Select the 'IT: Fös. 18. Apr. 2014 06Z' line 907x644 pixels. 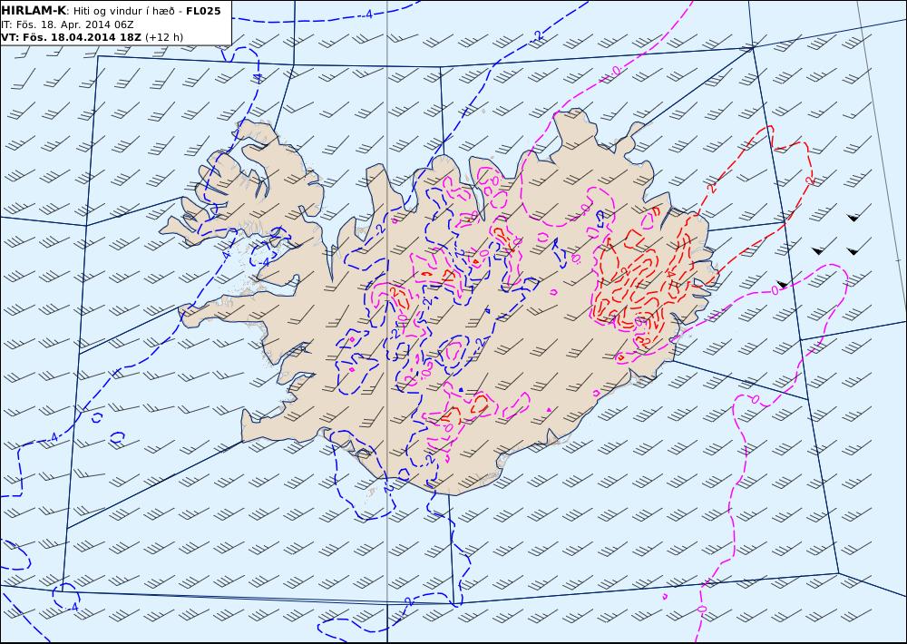[x=66, y=24]
